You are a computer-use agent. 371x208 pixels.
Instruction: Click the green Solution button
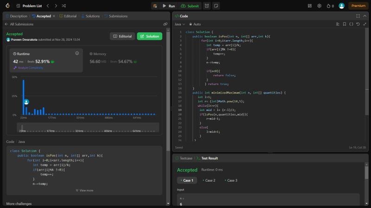[x=150, y=36]
